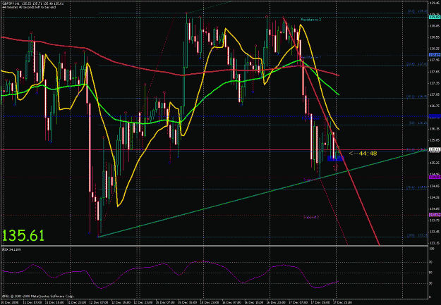Click the lower purple Support 2 price tag
The height and width of the screenshot is (305, 441).
pyautogui.click(x=435, y=215)
